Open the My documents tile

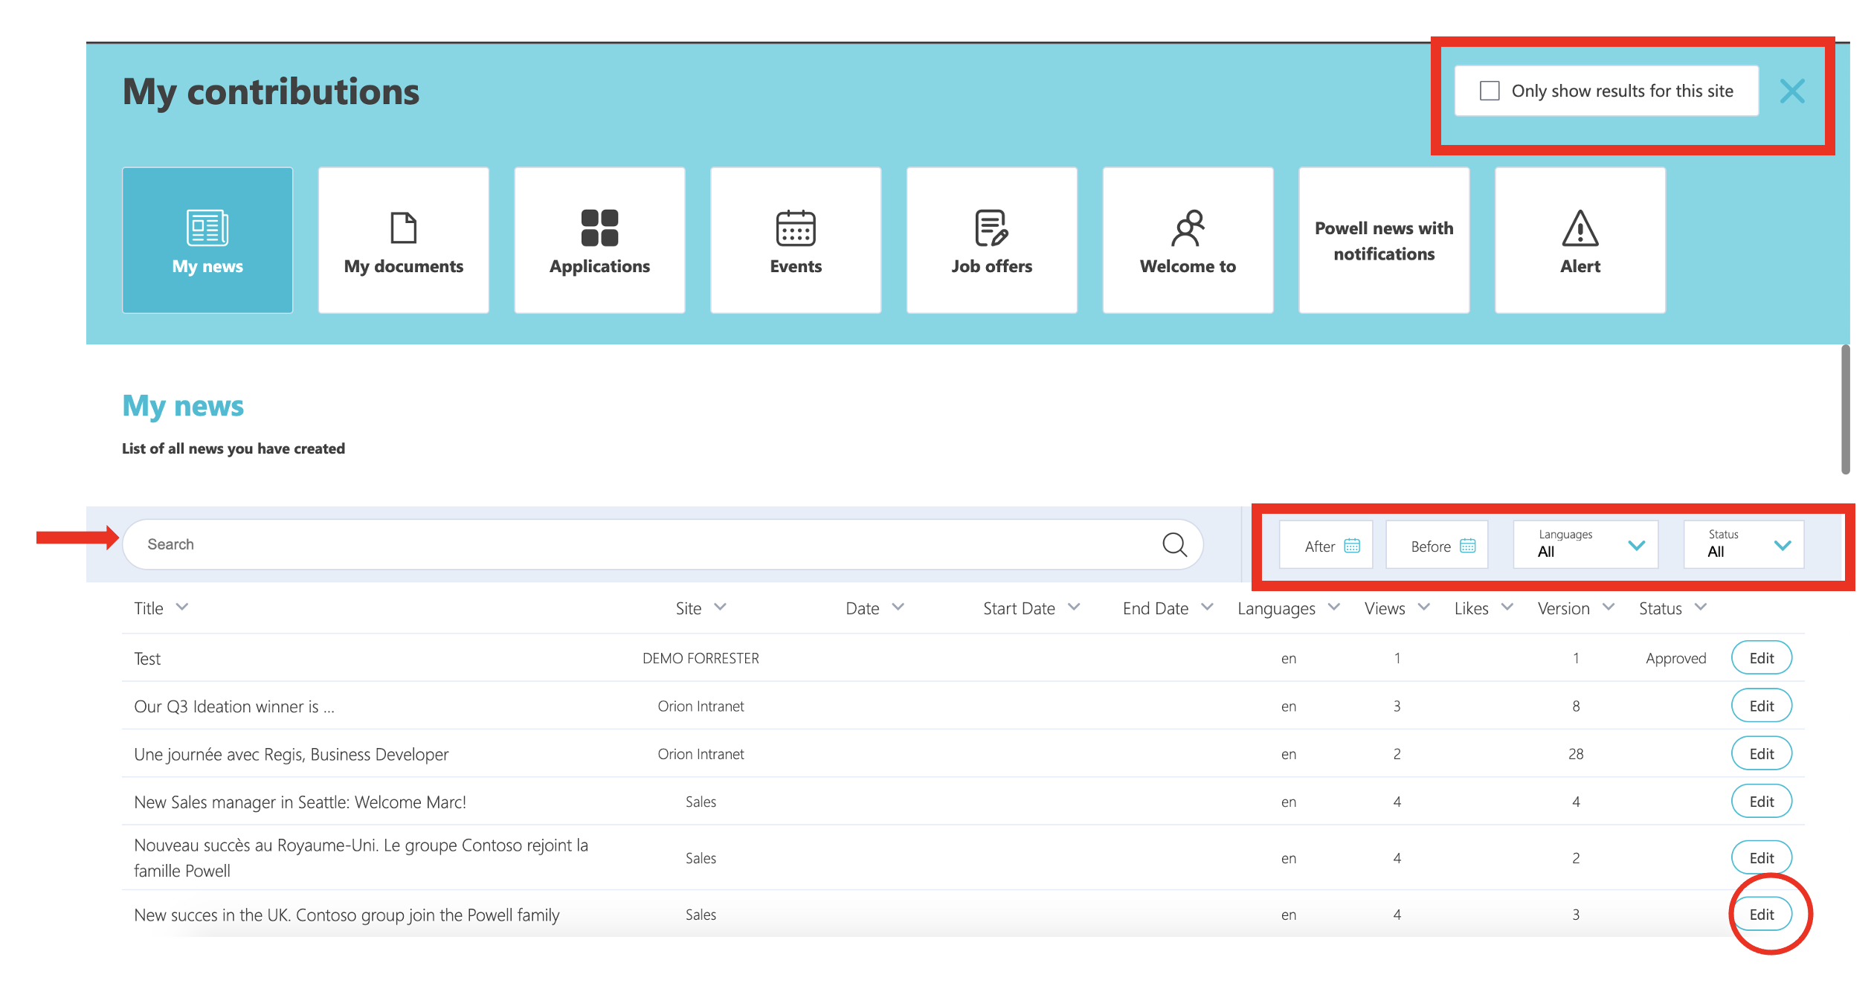(x=404, y=240)
